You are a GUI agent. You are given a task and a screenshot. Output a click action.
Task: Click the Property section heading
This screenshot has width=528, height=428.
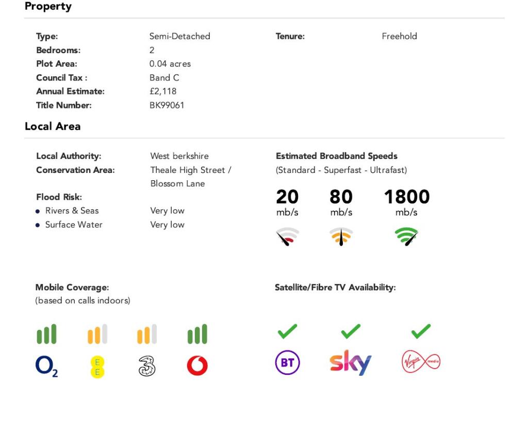48,7
